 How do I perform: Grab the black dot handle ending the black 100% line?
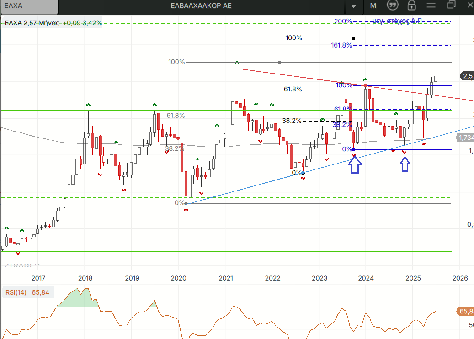click(x=353, y=38)
